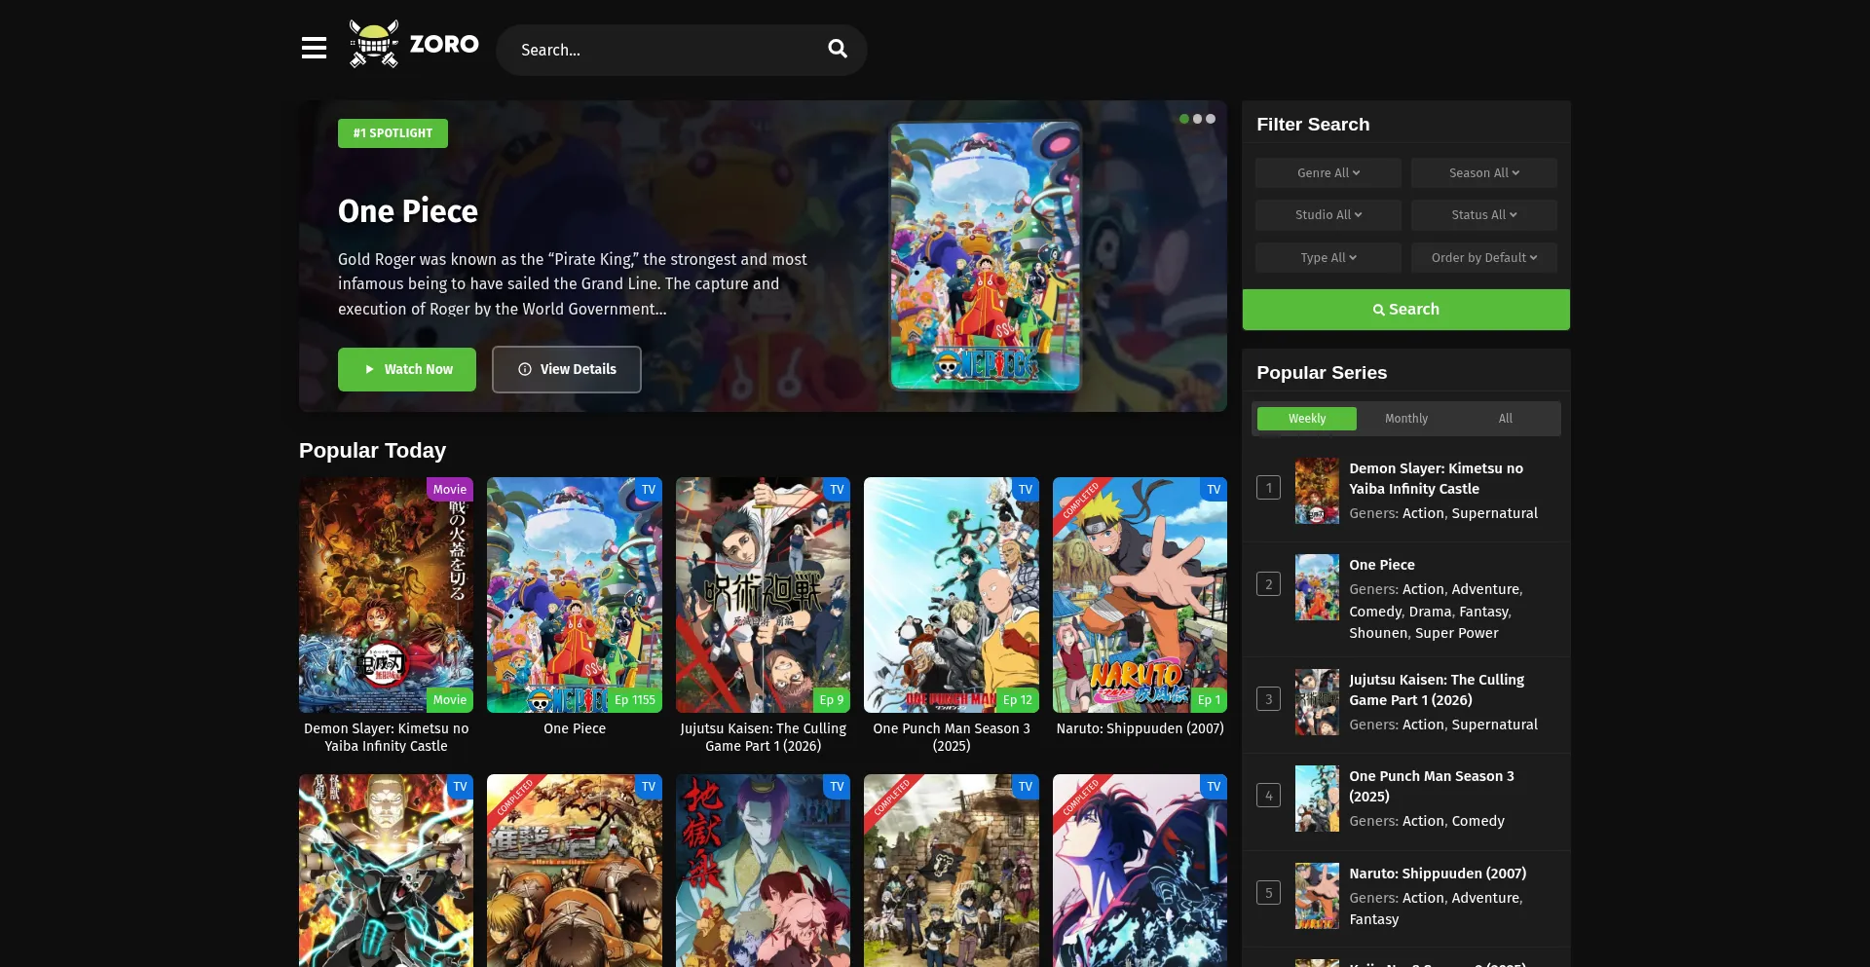Click rank number 4 box in Popular Series

point(1268,796)
